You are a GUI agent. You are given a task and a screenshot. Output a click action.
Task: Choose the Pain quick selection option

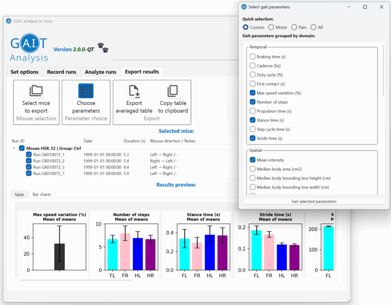tap(294, 27)
